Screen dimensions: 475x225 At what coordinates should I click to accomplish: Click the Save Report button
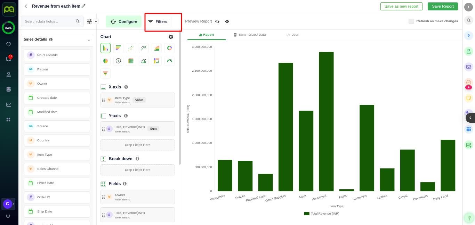(443, 6)
